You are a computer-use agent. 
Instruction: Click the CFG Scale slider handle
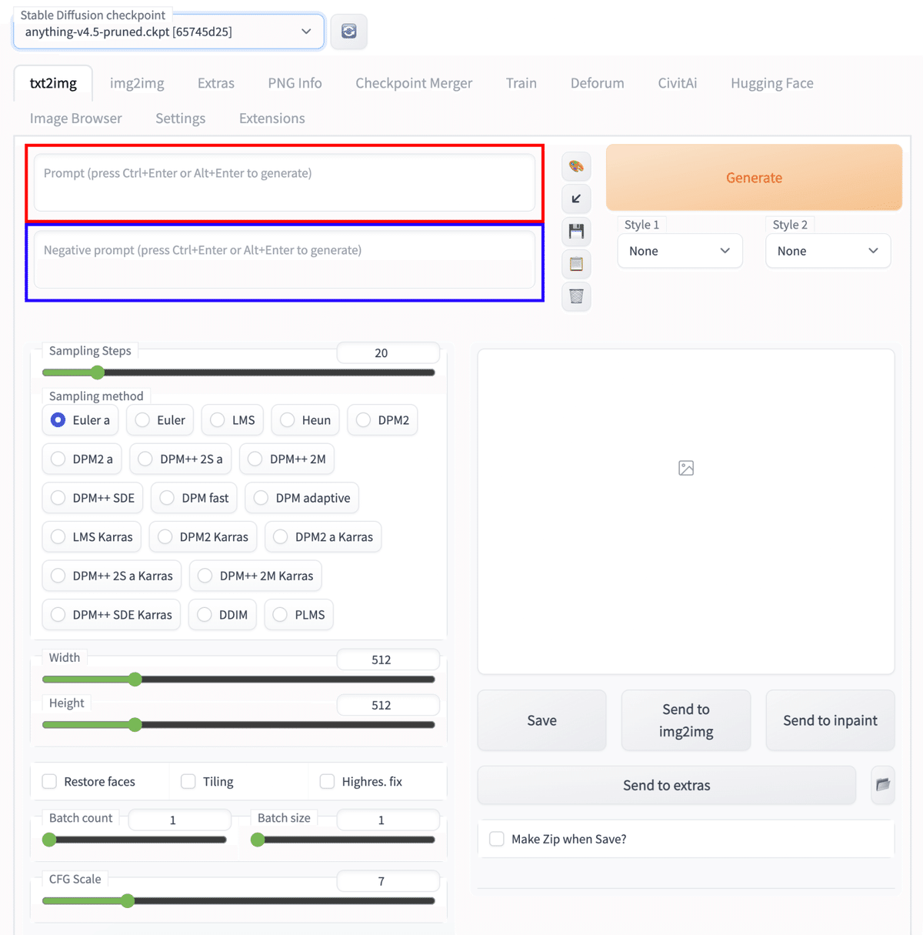(128, 900)
